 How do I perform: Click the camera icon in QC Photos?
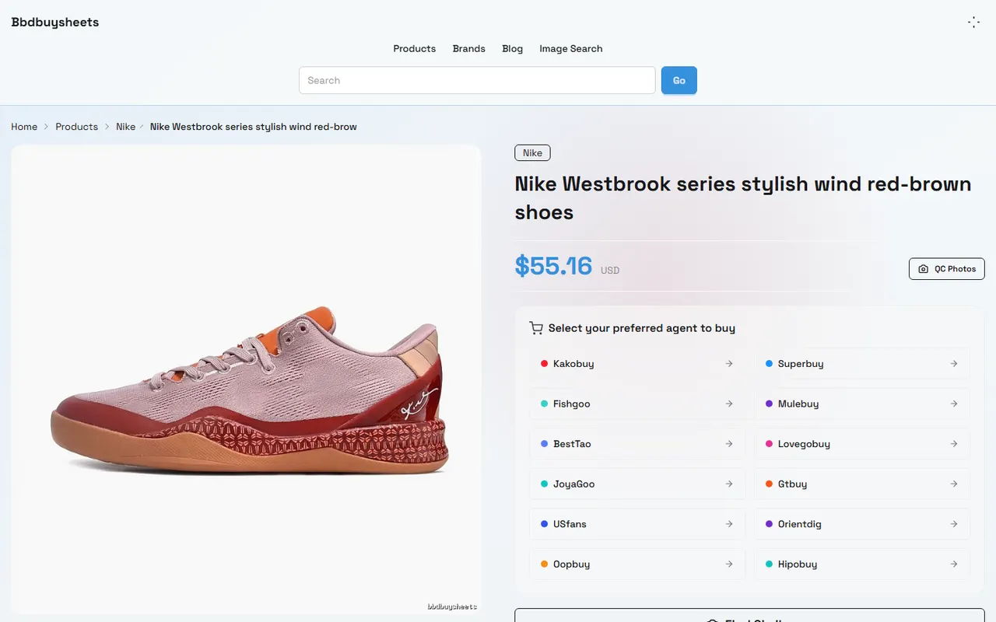pyautogui.click(x=923, y=269)
